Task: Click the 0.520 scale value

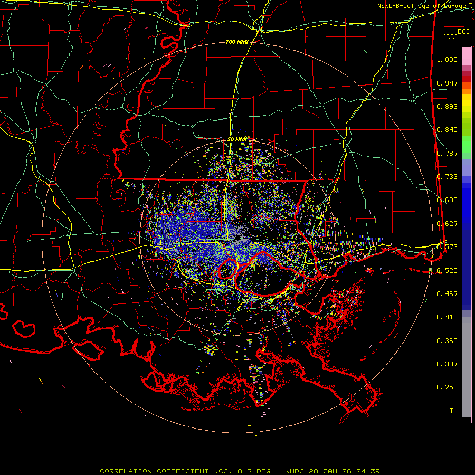Action: [x=447, y=271]
